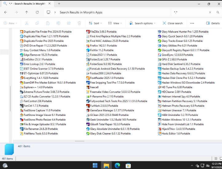Viewport: 222px width, 169px height.
Task: Open Microsoft Store from the taskbar
Action: (128, 165)
